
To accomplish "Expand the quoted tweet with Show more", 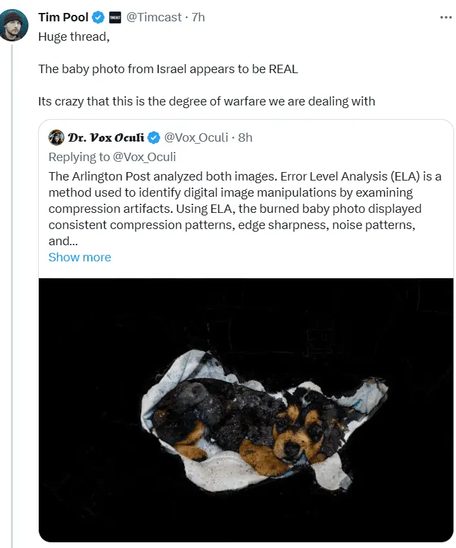I will tap(80, 257).
